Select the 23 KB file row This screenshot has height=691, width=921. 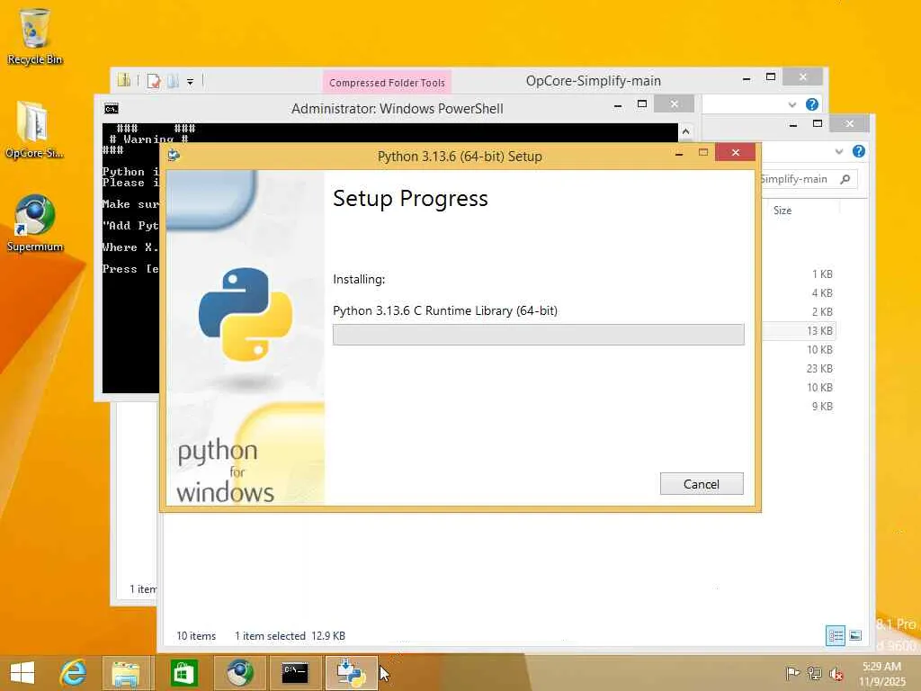click(x=799, y=368)
